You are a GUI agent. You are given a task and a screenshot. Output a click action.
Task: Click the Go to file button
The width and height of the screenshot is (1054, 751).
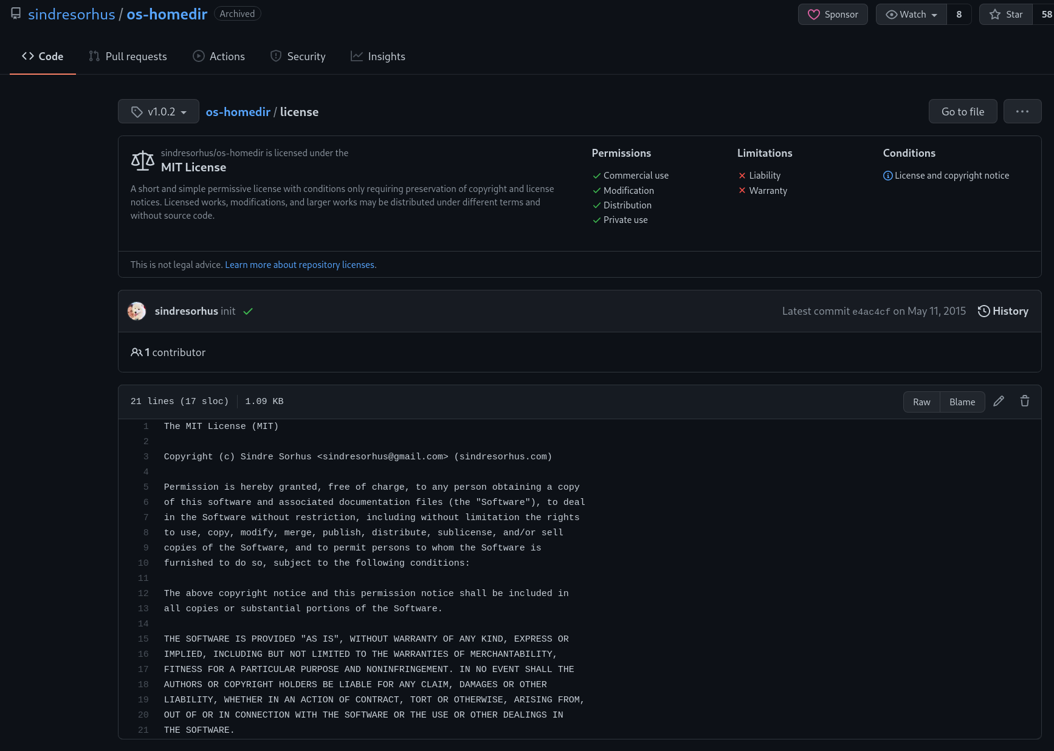pos(962,111)
